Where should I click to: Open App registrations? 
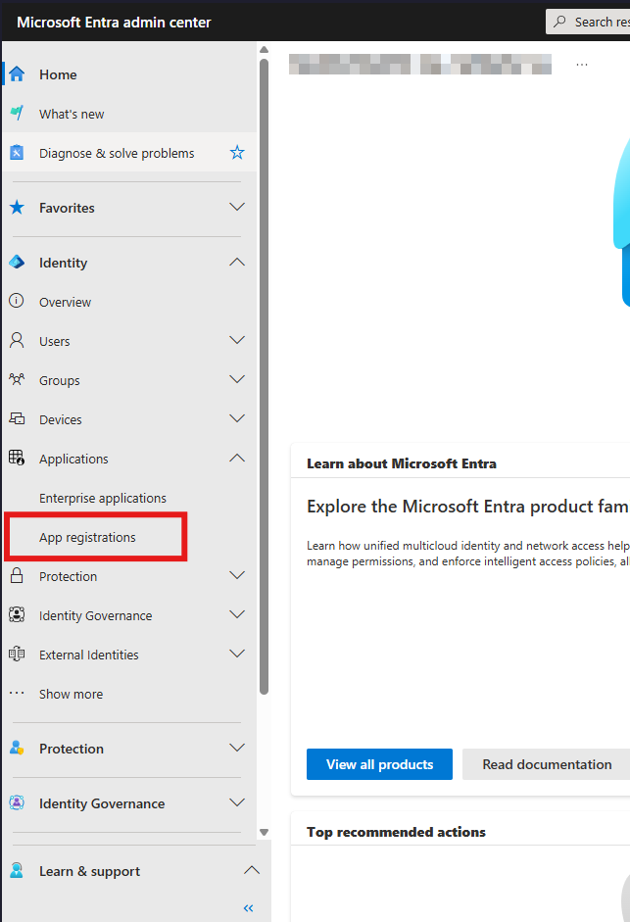87,538
